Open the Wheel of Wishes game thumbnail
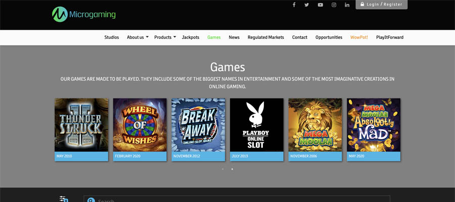 [140, 125]
